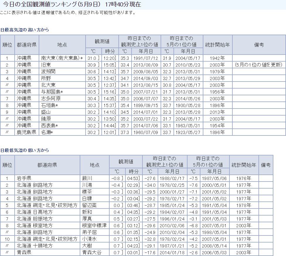Image resolution: width=286 pixels, height=256 pixels.
Task: Open the 根室中標津 station entry
Action: point(94,226)
